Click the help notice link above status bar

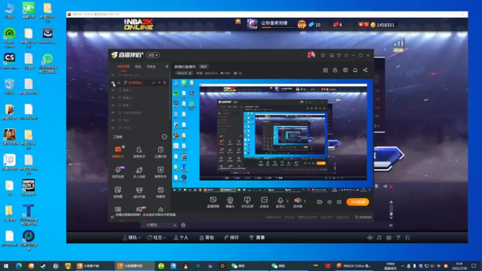pyautogui.click(x=145, y=215)
